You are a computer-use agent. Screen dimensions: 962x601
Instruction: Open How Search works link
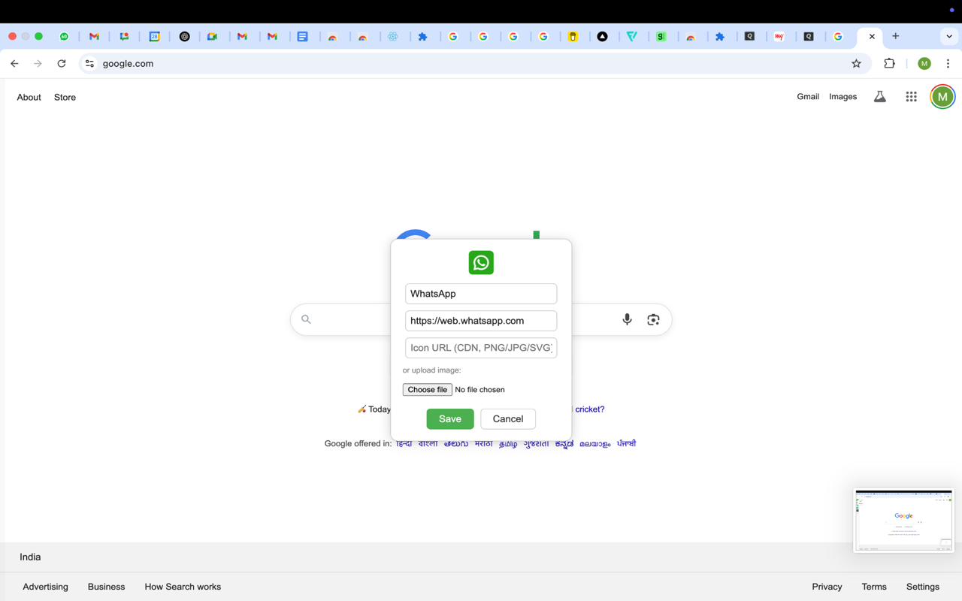coord(183,587)
